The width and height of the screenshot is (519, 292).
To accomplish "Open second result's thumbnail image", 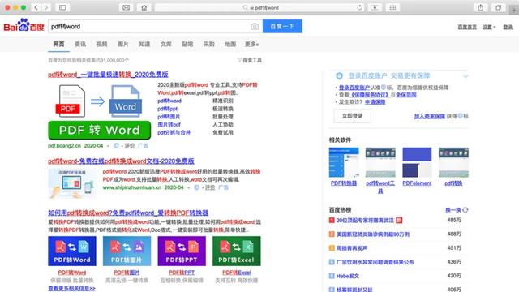I will coord(72,183).
